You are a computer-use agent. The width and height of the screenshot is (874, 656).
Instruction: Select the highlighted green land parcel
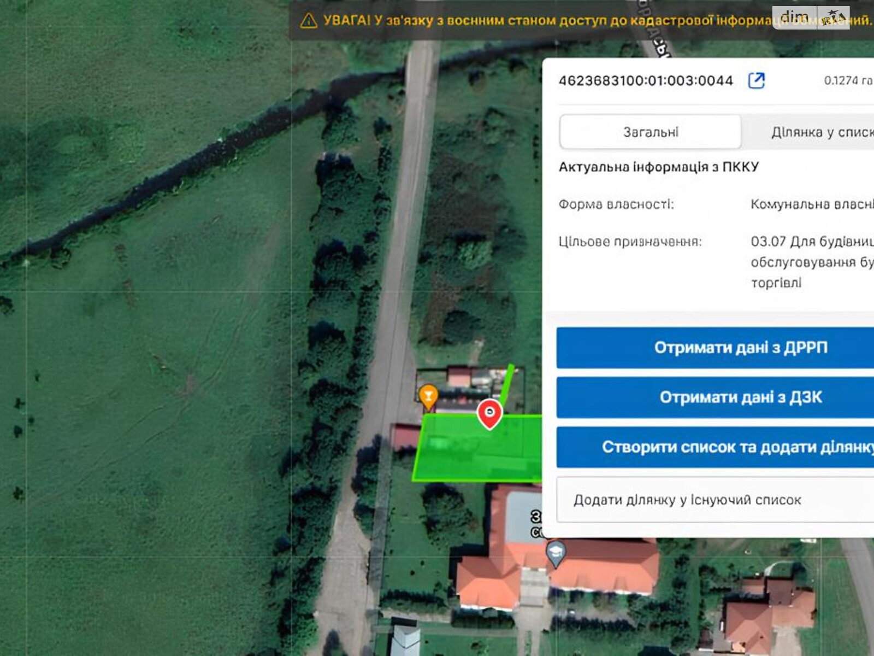pos(478,449)
